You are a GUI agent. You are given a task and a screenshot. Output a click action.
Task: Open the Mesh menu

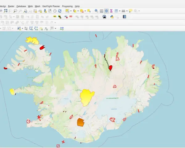coord(38,6)
